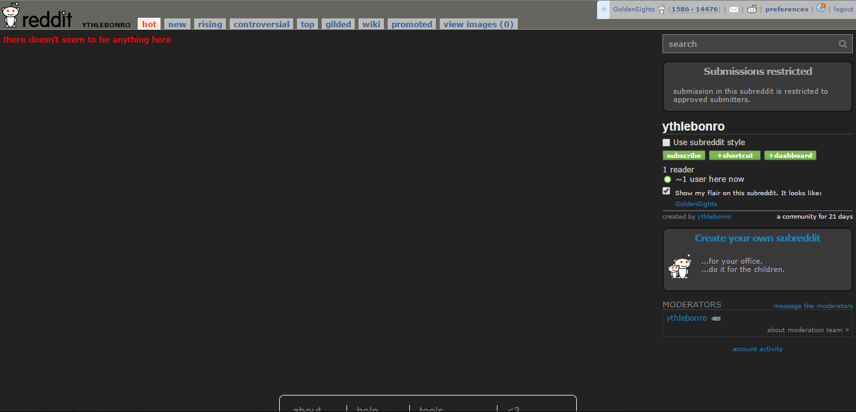
Task: Click the small alien icon beside GoldenSights
Action: click(x=662, y=10)
